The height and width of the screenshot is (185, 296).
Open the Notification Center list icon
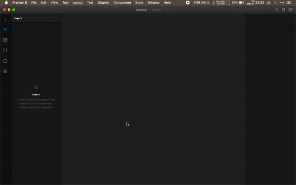coord(289,2)
